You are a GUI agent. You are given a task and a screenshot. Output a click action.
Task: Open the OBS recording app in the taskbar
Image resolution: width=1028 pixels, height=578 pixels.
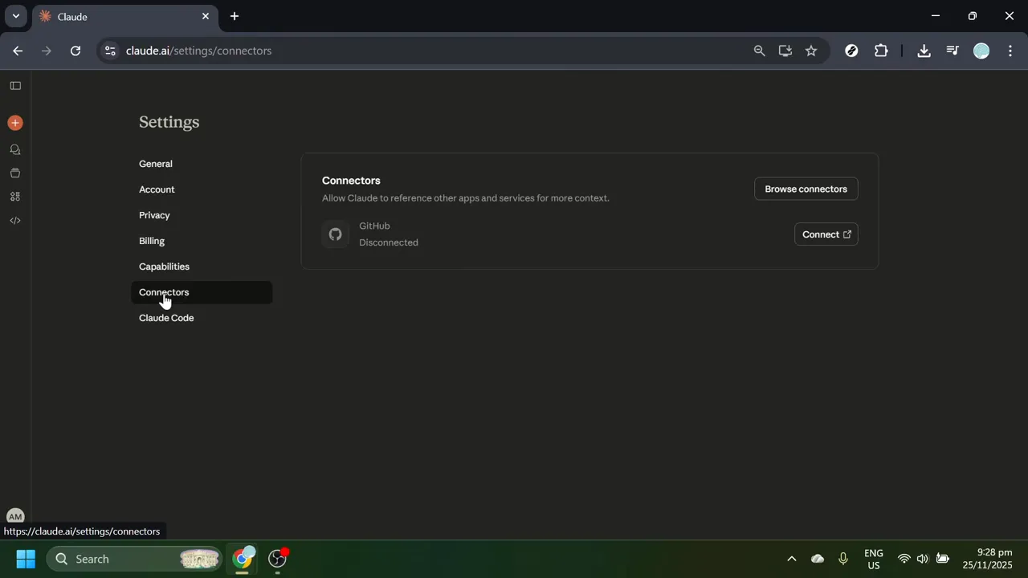coord(278,559)
